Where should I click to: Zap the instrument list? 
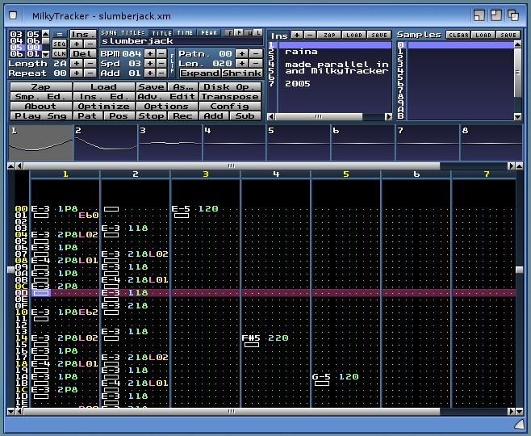coord(330,35)
